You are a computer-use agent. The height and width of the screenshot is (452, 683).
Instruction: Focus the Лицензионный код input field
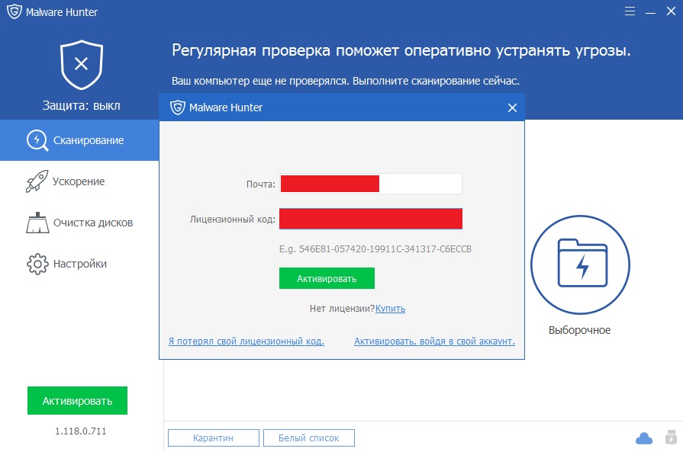point(371,219)
